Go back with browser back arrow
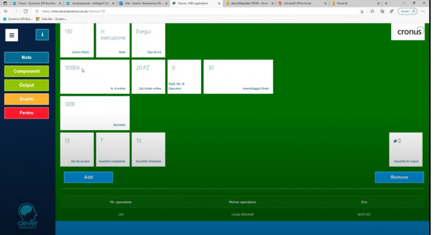The image size is (433, 235). (6, 12)
